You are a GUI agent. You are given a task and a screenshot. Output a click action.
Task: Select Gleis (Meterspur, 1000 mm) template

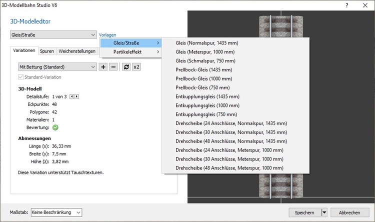pyautogui.click(x=235, y=52)
